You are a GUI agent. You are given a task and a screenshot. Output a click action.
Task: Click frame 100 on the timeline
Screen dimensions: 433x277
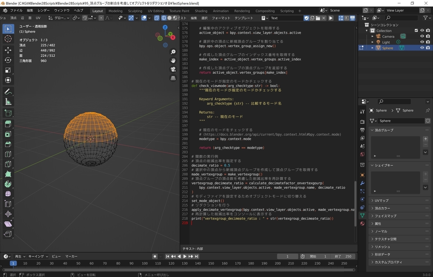144,264
